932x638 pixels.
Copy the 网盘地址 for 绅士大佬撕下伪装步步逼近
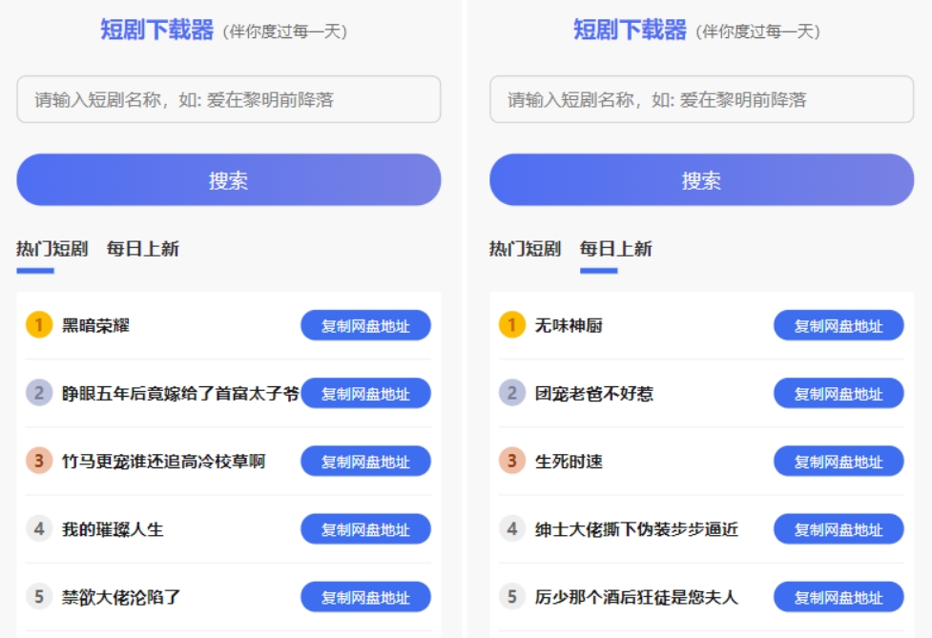pyautogui.click(x=837, y=528)
